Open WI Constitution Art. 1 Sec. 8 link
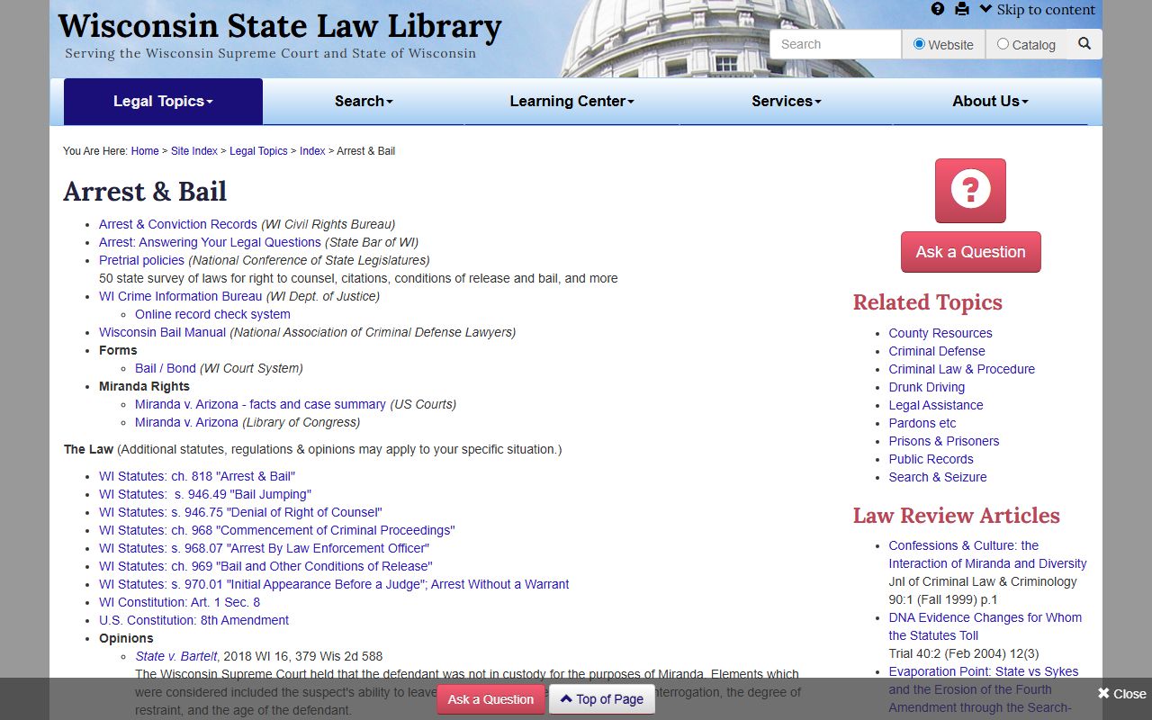The width and height of the screenshot is (1152, 720). [x=179, y=602]
